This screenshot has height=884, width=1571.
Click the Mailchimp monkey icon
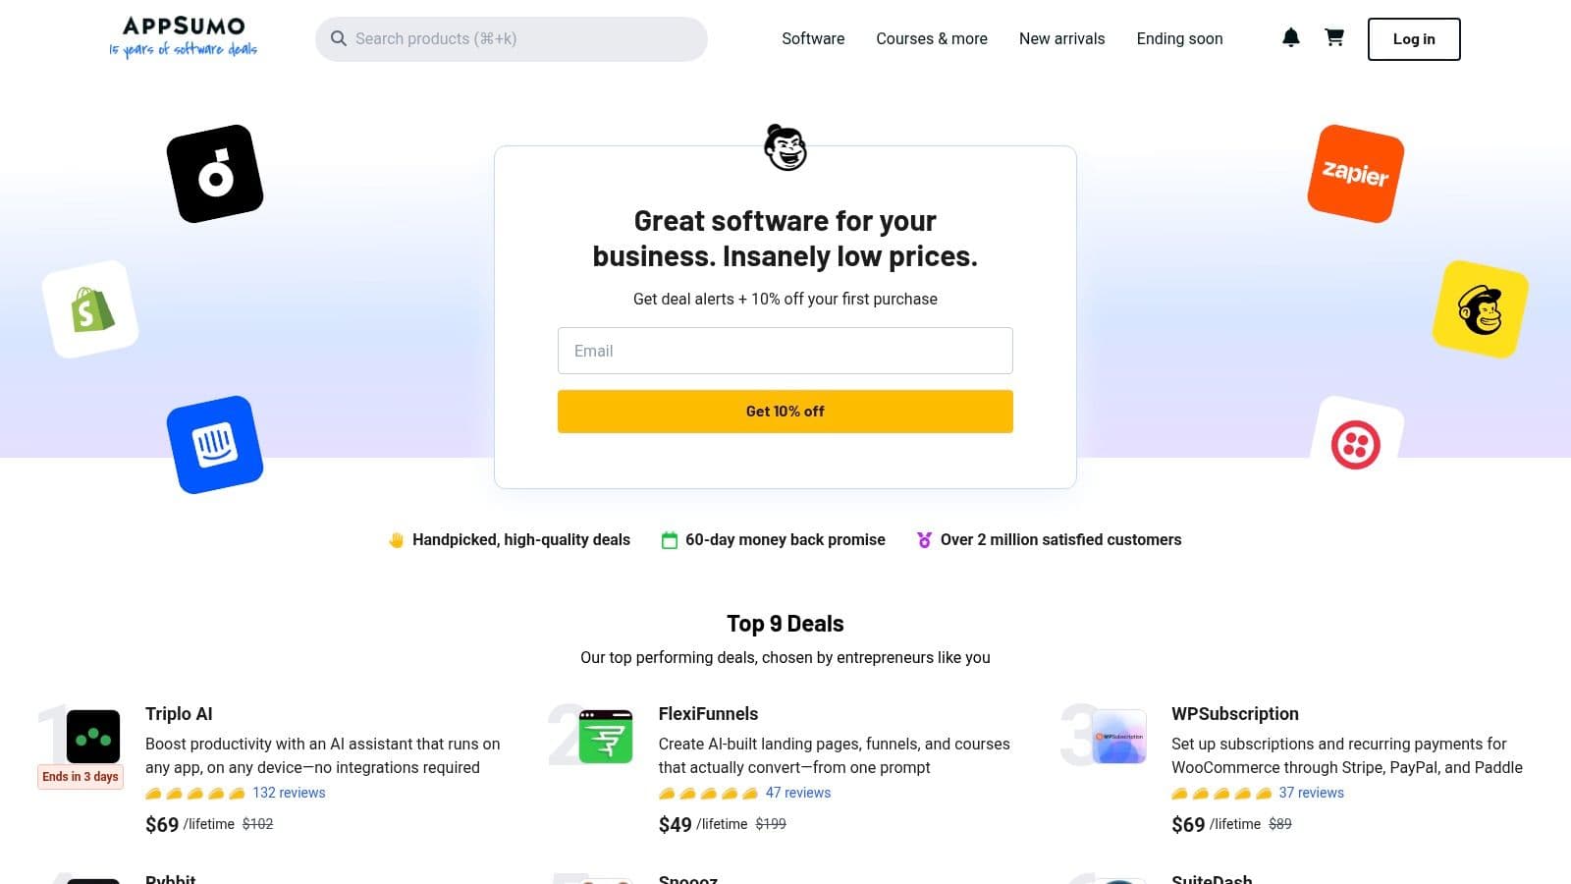(1481, 307)
